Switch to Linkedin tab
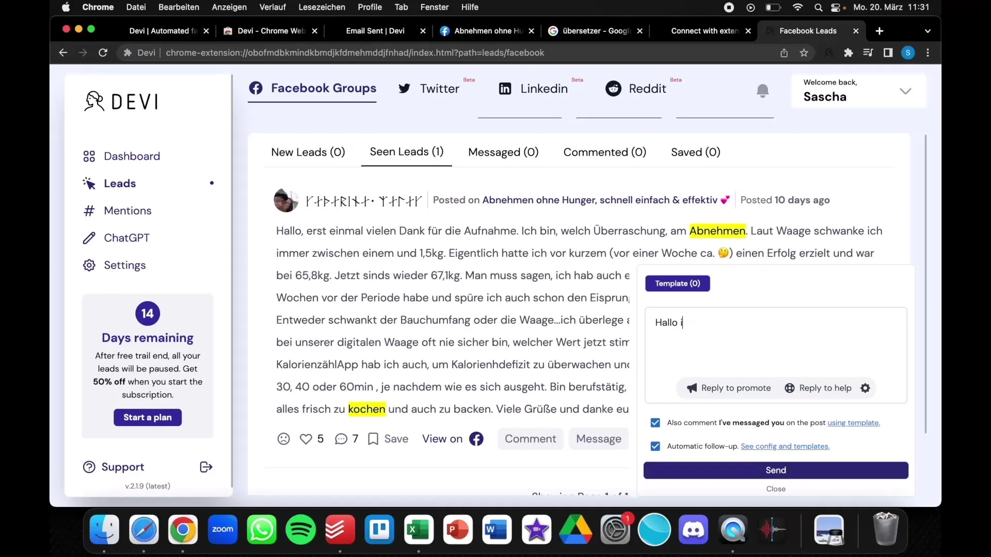The image size is (991, 557). (533, 89)
